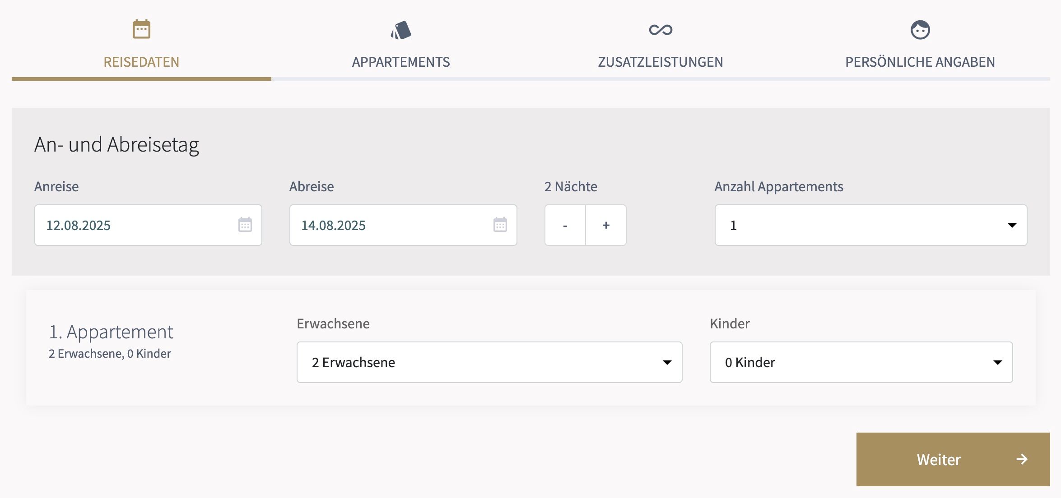The width and height of the screenshot is (1061, 498).
Task: Switch to the Appartements step
Action: click(x=401, y=62)
